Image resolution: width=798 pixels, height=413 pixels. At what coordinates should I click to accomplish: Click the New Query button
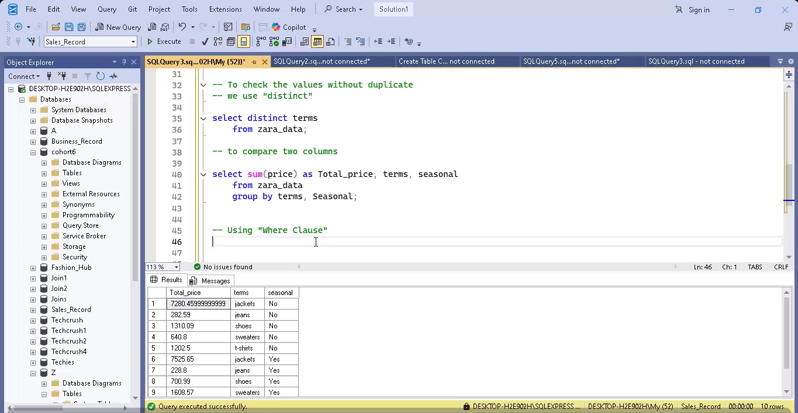(x=118, y=27)
